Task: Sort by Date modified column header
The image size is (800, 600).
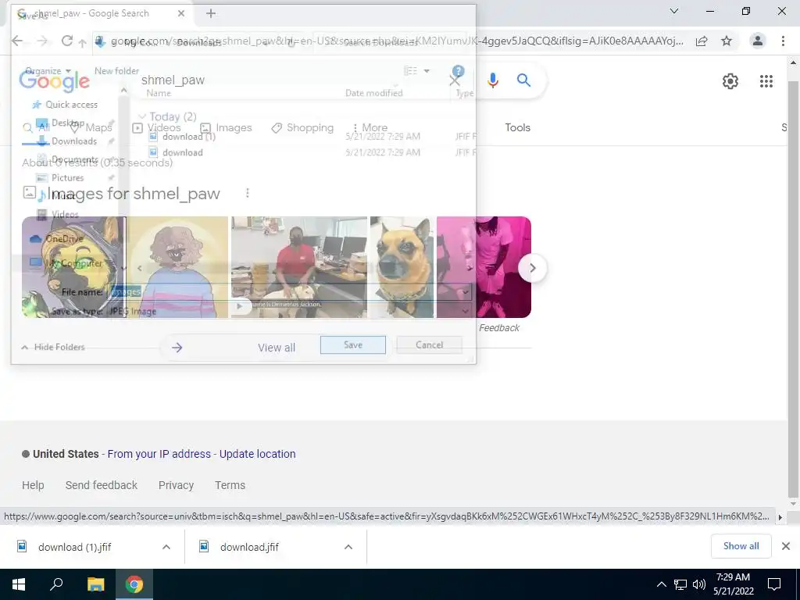Action: point(374,93)
